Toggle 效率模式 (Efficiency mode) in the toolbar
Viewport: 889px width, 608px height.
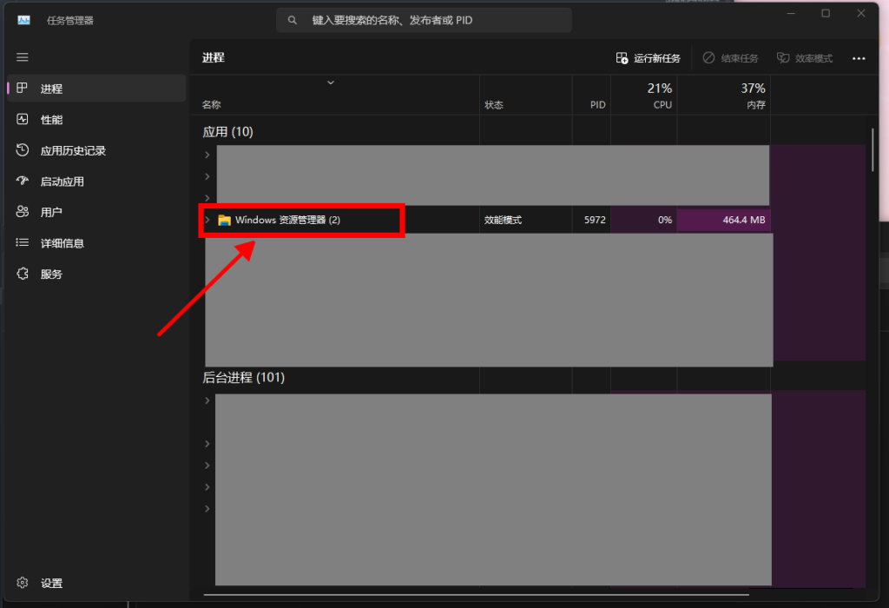pos(805,58)
